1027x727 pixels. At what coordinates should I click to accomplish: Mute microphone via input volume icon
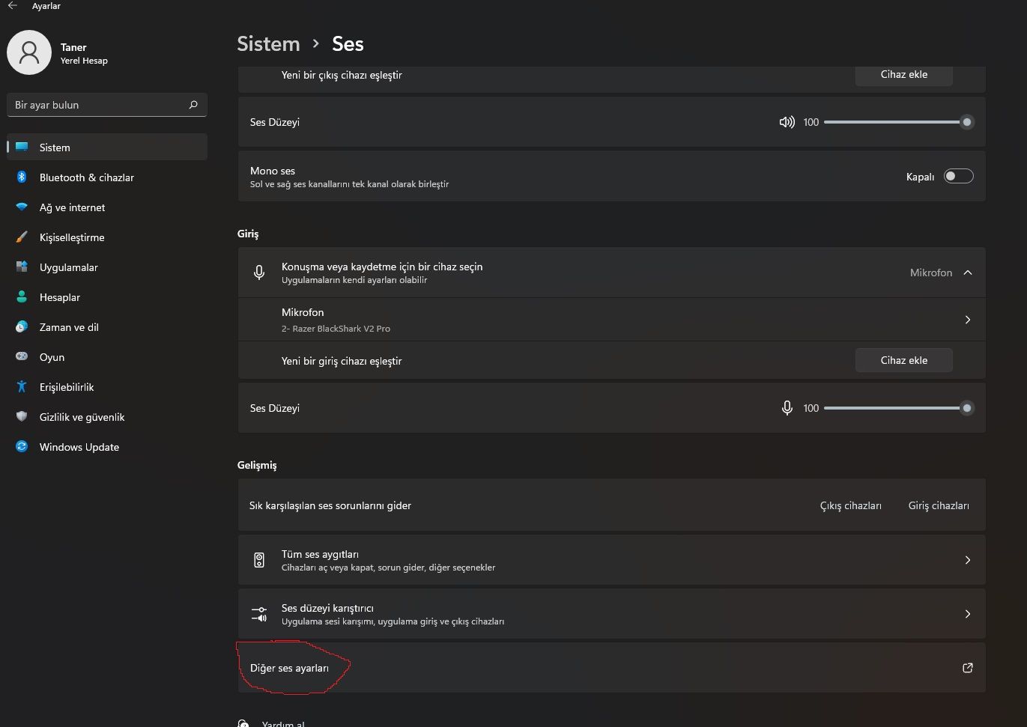coord(787,408)
